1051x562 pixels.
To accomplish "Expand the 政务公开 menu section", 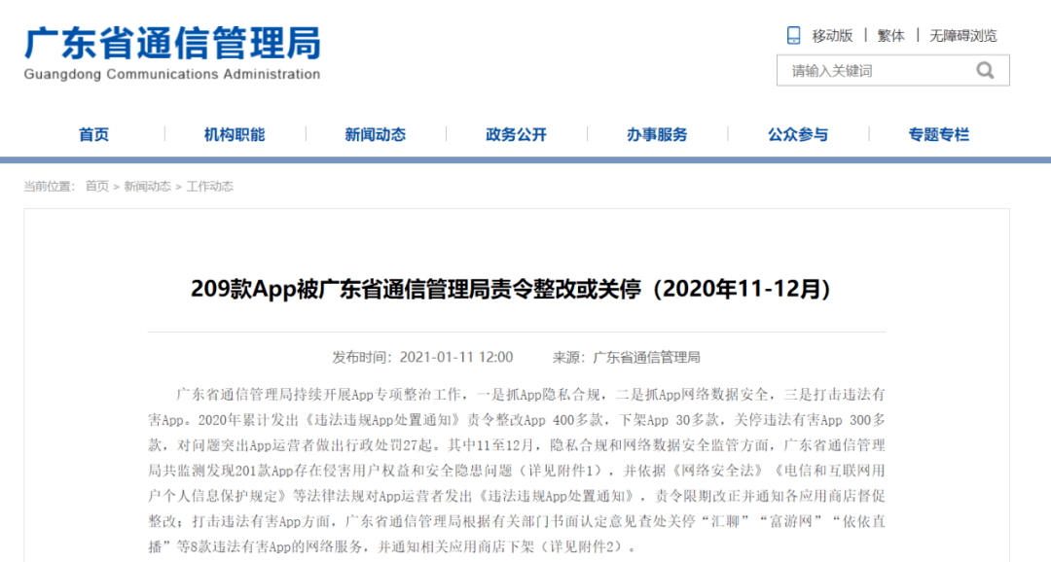I will point(516,134).
